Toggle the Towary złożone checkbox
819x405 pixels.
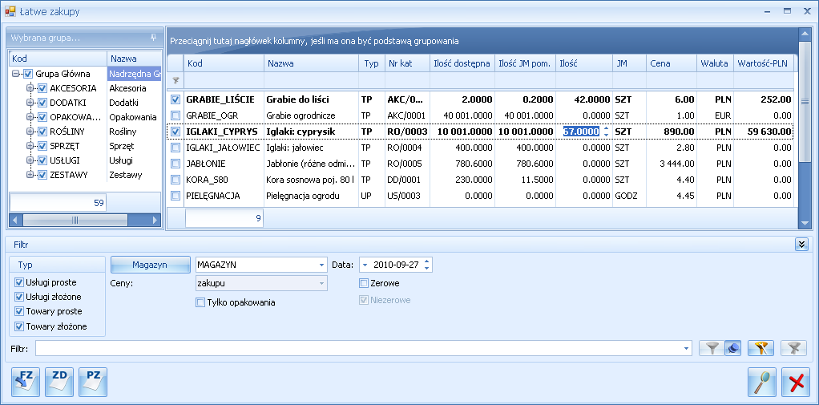tap(19, 326)
